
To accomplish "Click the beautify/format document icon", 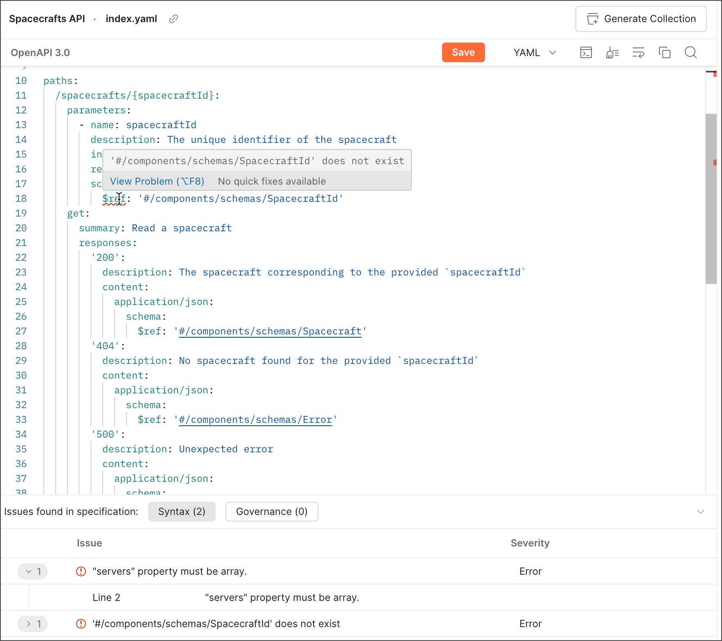I will click(x=612, y=52).
